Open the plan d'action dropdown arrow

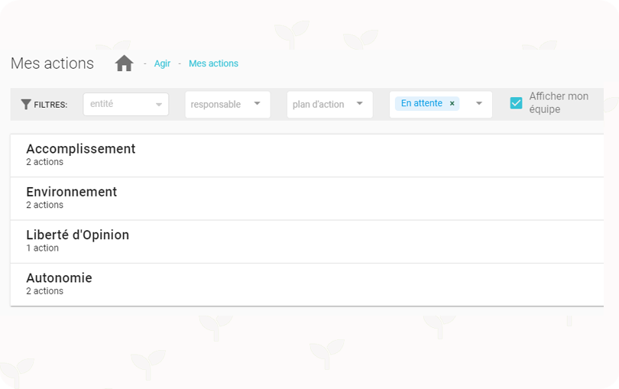click(x=359, y=103)
